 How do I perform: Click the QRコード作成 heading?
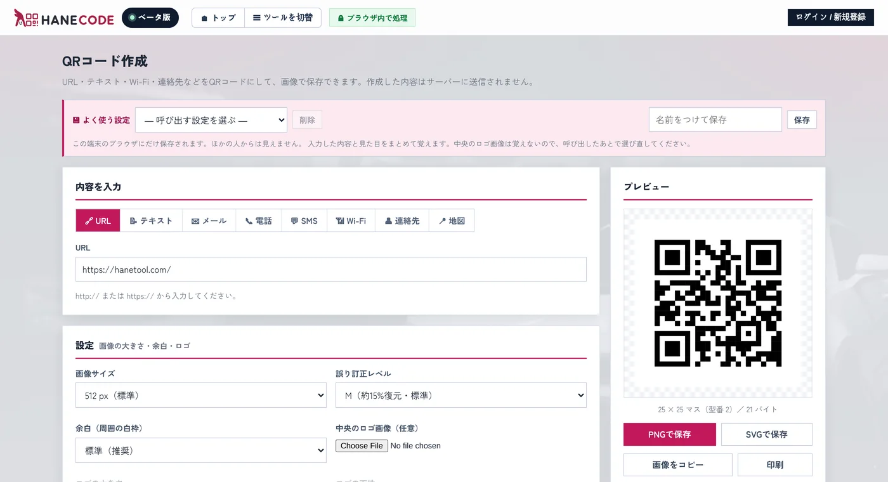tap(105, 62)
